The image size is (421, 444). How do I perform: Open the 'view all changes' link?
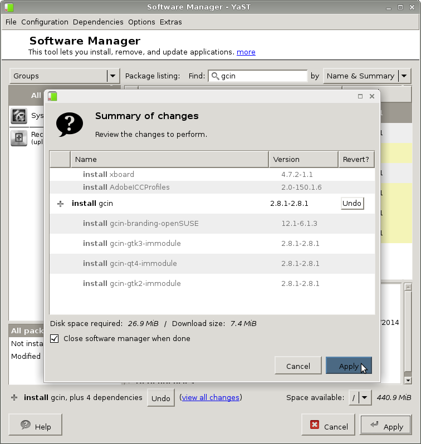(210, 398)
